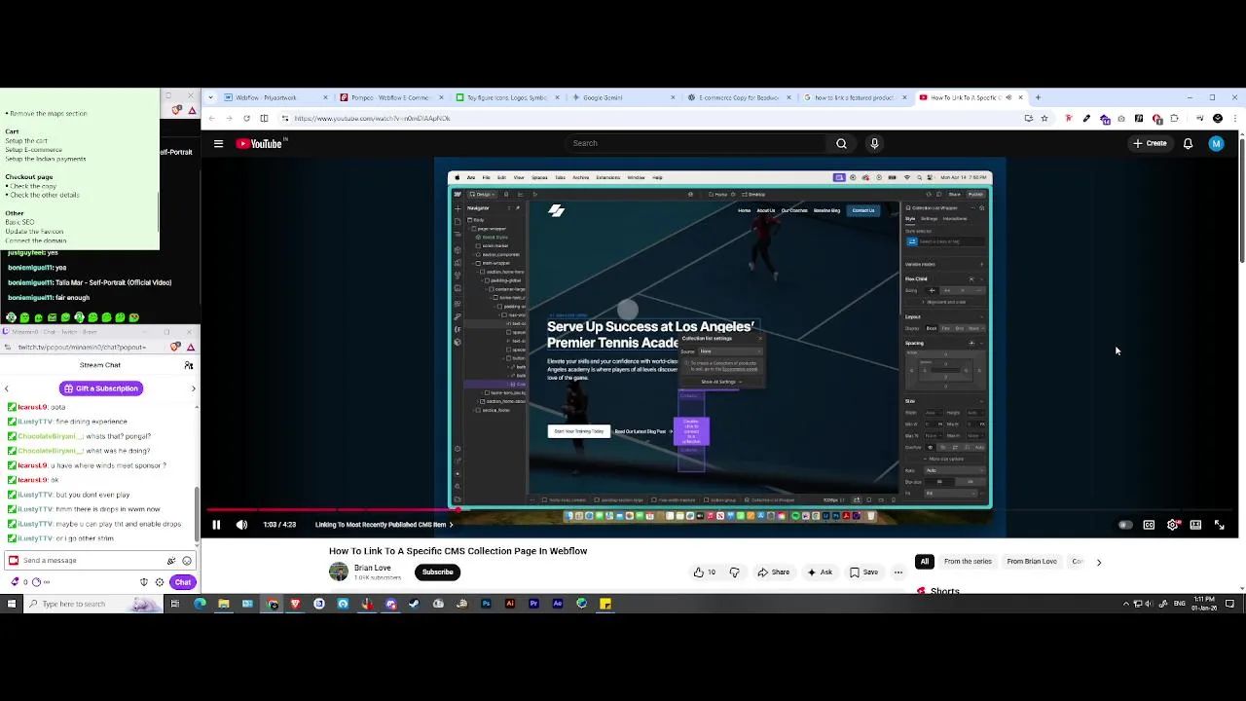Open the YouTube account avatar menu
Viewport: 1246px width, 701px height.
1216,143
